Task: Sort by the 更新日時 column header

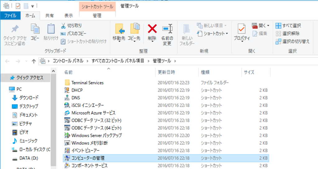Action: [166, 72]
